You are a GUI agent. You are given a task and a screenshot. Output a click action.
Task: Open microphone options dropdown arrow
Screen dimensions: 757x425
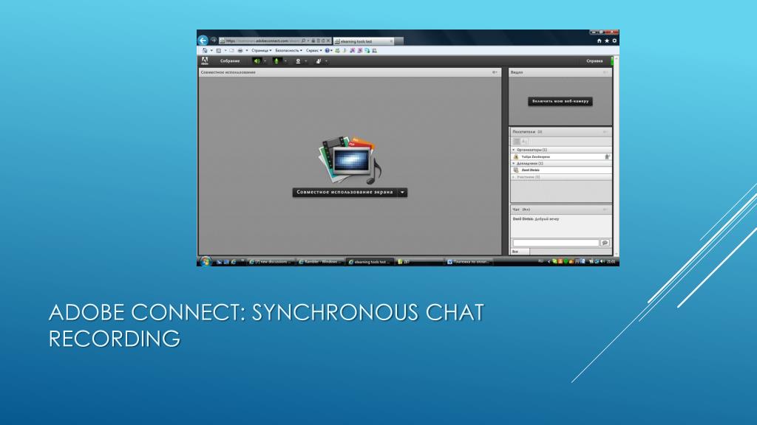coord(285,61)
